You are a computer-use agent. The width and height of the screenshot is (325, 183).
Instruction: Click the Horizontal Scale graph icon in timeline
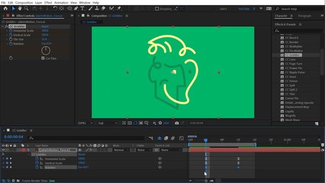[42, 159]
